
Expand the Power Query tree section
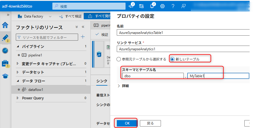[x=18, y=98]
